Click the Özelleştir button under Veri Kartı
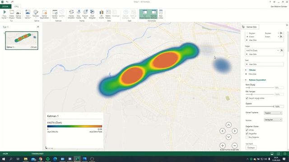 [251, 148]
